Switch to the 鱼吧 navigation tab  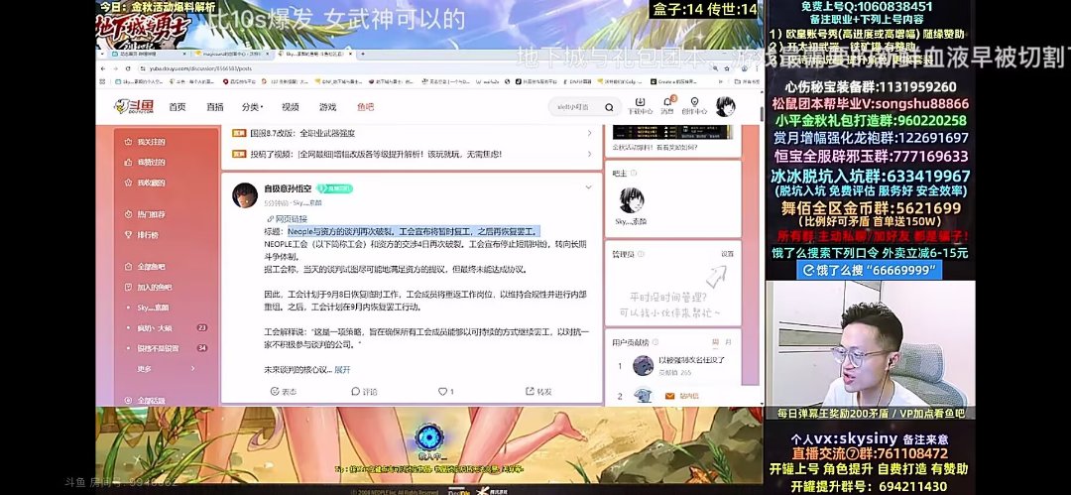[x=365, y=107]
